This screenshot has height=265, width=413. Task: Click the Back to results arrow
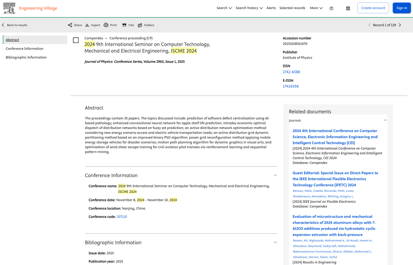click(x=3, y=25)
